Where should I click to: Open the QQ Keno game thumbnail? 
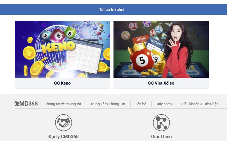62,49
